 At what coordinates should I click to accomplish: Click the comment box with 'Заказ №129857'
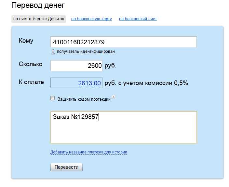click(x=124, y=127)
